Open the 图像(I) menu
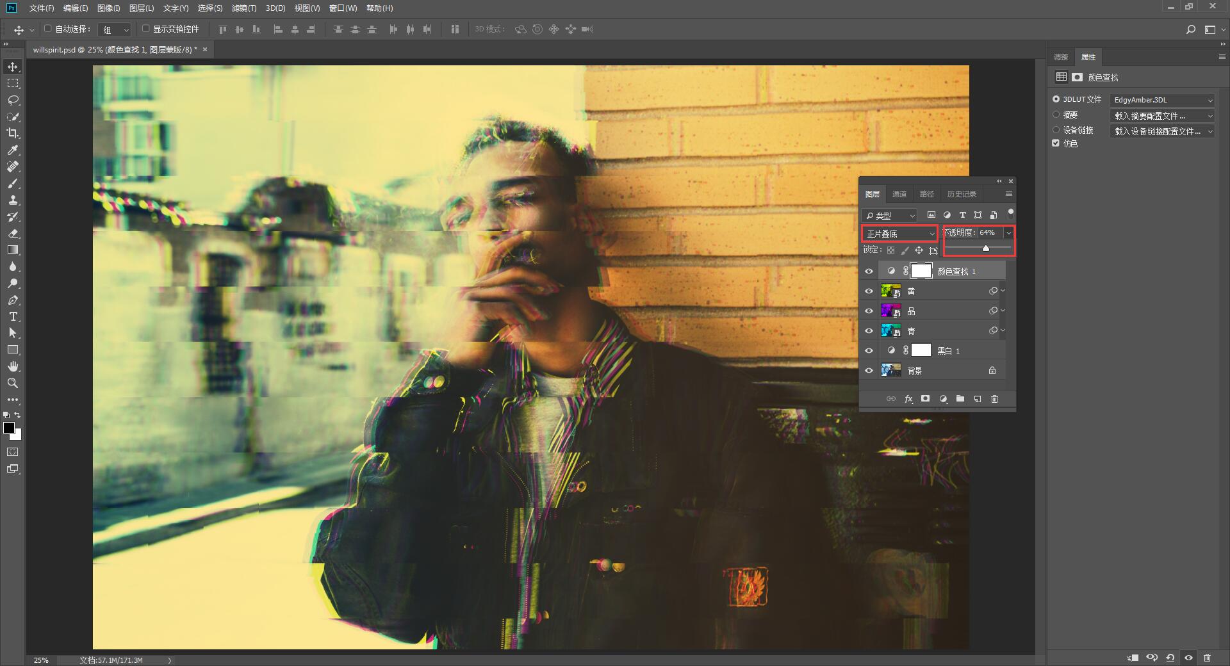This screenshot has width=1230, height=666. (x=109, y=8)
